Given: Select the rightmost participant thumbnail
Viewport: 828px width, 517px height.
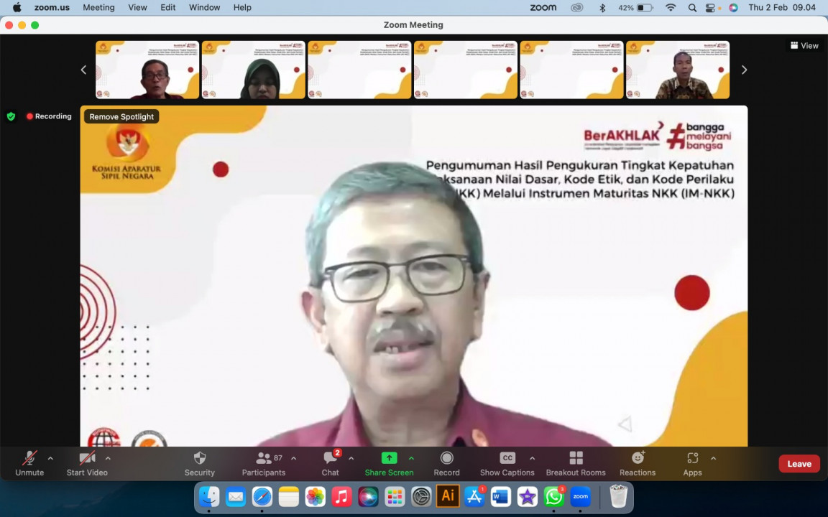Looking at the screenshot, I should click(x=677, y=70).
